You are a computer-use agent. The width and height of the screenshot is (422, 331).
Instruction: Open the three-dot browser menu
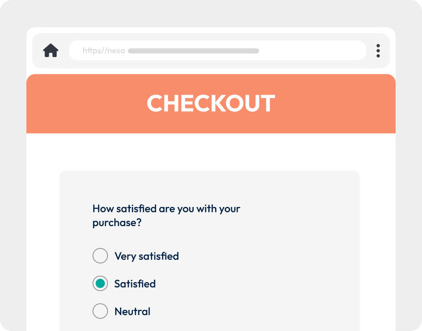tap(378, 51)
